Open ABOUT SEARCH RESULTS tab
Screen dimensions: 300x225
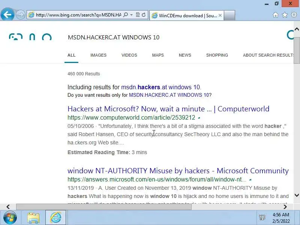(268, 55)
